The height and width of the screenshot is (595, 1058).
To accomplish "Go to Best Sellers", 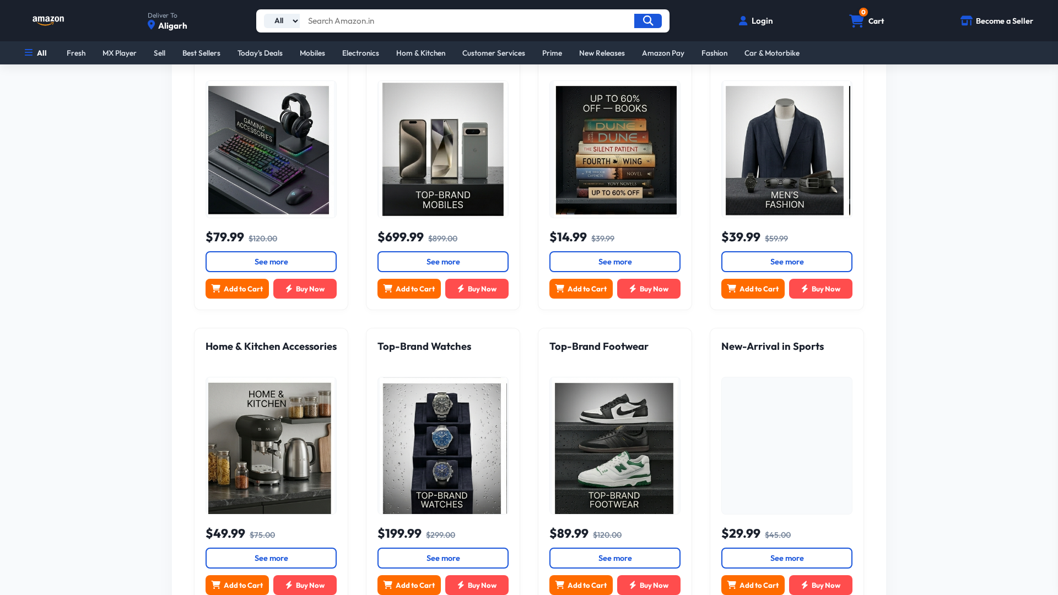I will 201,53.
